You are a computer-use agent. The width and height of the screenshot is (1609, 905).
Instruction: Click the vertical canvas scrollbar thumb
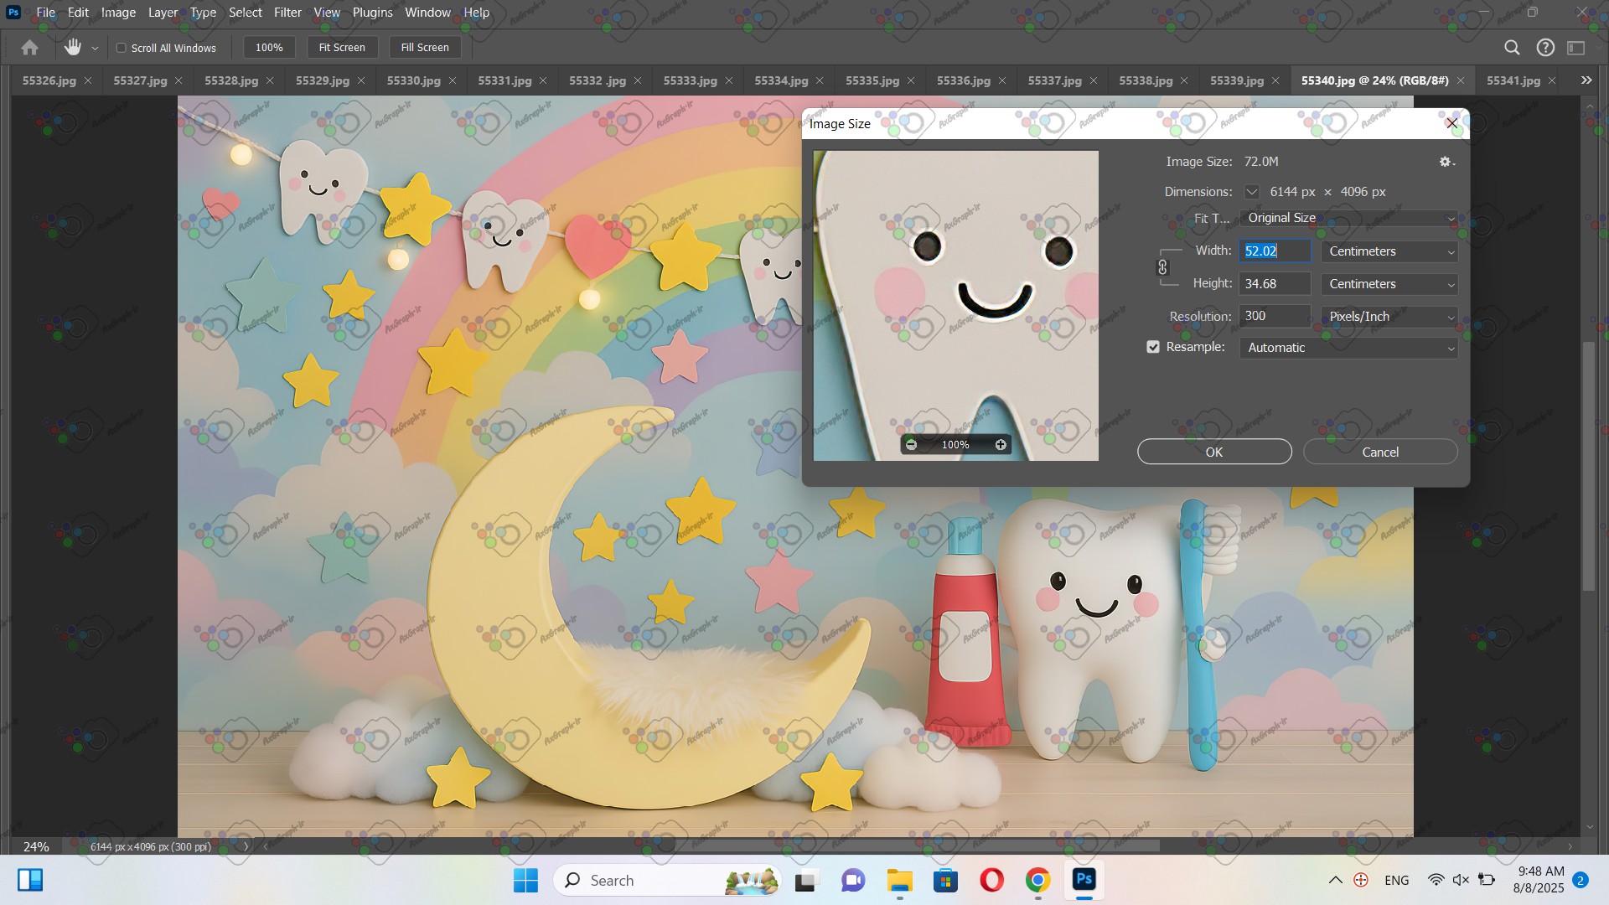pyautogui.click(x=1589, y=467)
